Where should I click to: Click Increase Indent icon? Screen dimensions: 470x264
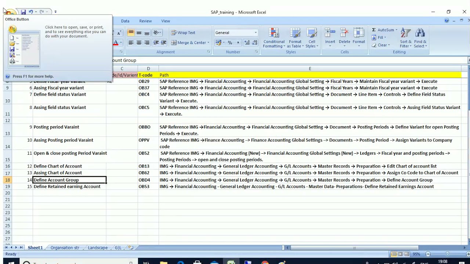(163, 43)
